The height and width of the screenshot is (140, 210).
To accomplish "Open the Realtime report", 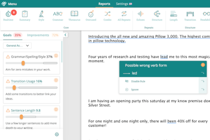I will tap(8, 16).
